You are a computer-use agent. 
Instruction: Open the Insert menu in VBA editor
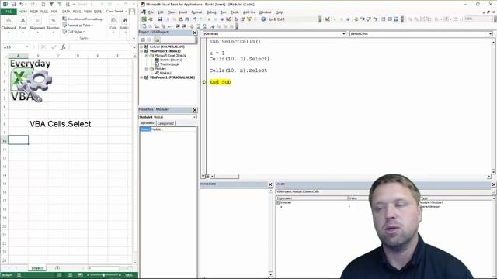183,12
